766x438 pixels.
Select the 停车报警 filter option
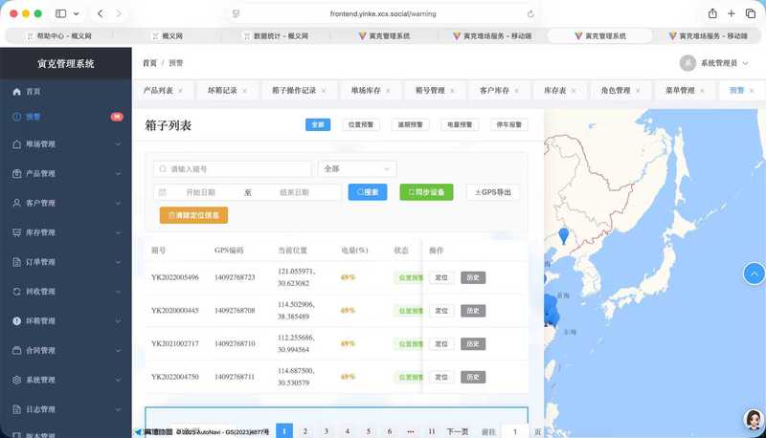coord(508,125)
